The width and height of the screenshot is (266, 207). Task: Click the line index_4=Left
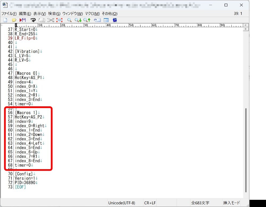28,143
